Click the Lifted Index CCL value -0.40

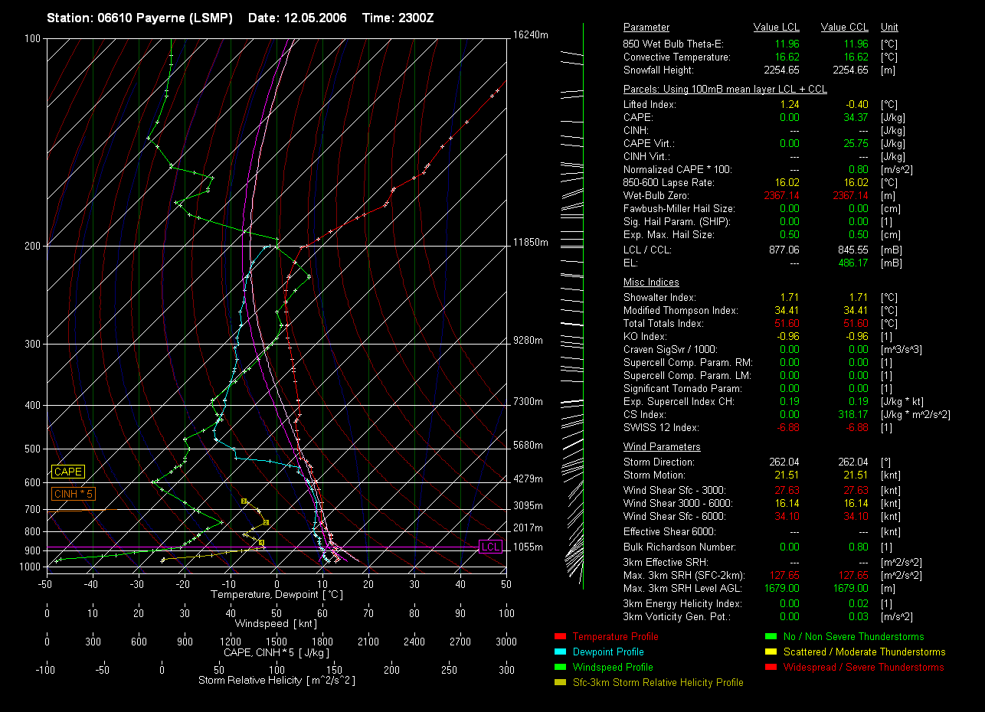(x=856, y=104)
